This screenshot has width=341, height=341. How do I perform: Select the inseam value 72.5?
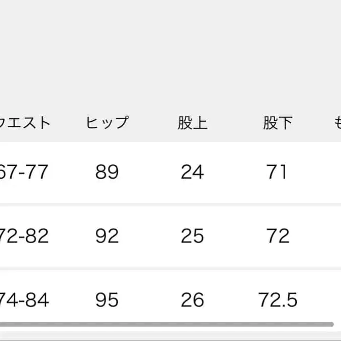point(278,300)
